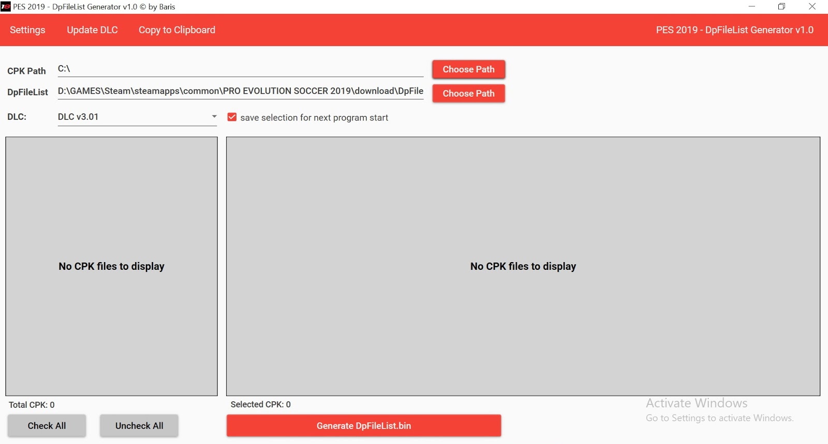This screenshot has height=444, width=828.
Task: Open the Settings menu
Action: (27, 30)
